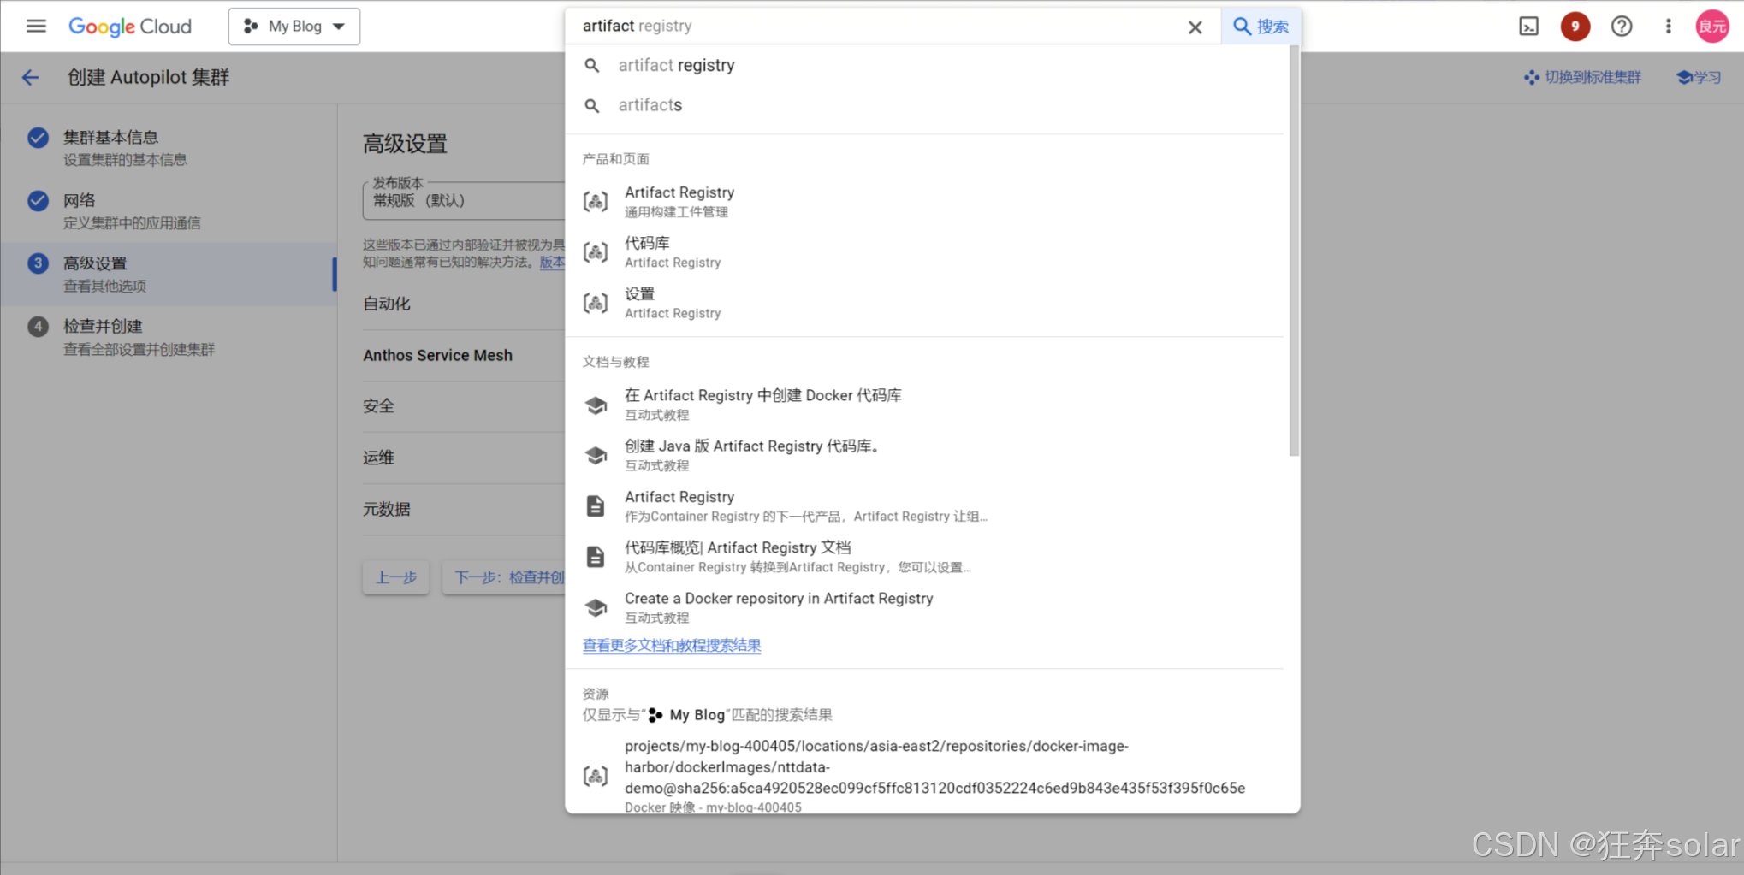Viewport: 1744px width, 875px height.
Task: Select the 网络 step in sidebar
Action: [169, 210]
